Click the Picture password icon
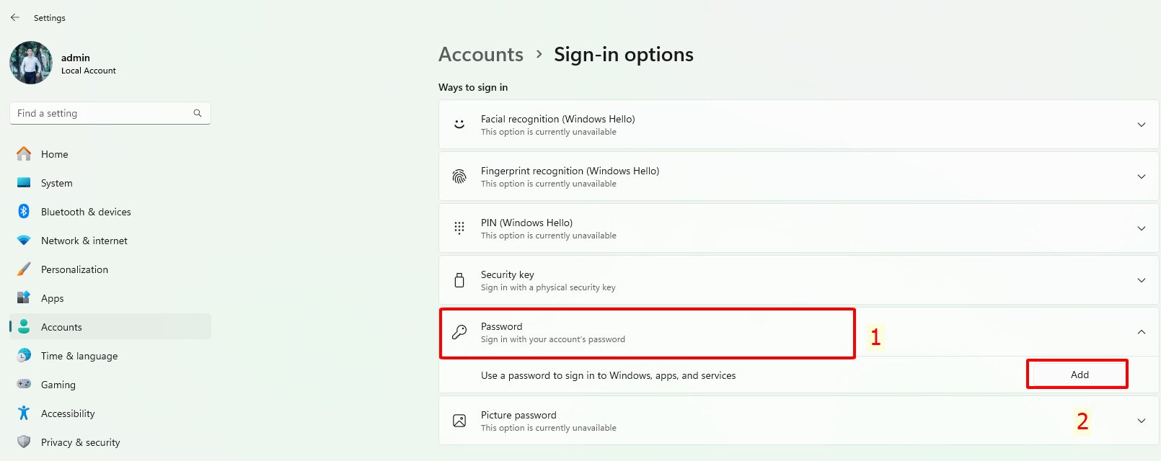Image resolution: width=1161 pixels, height=461 pixels. [459, 420]
